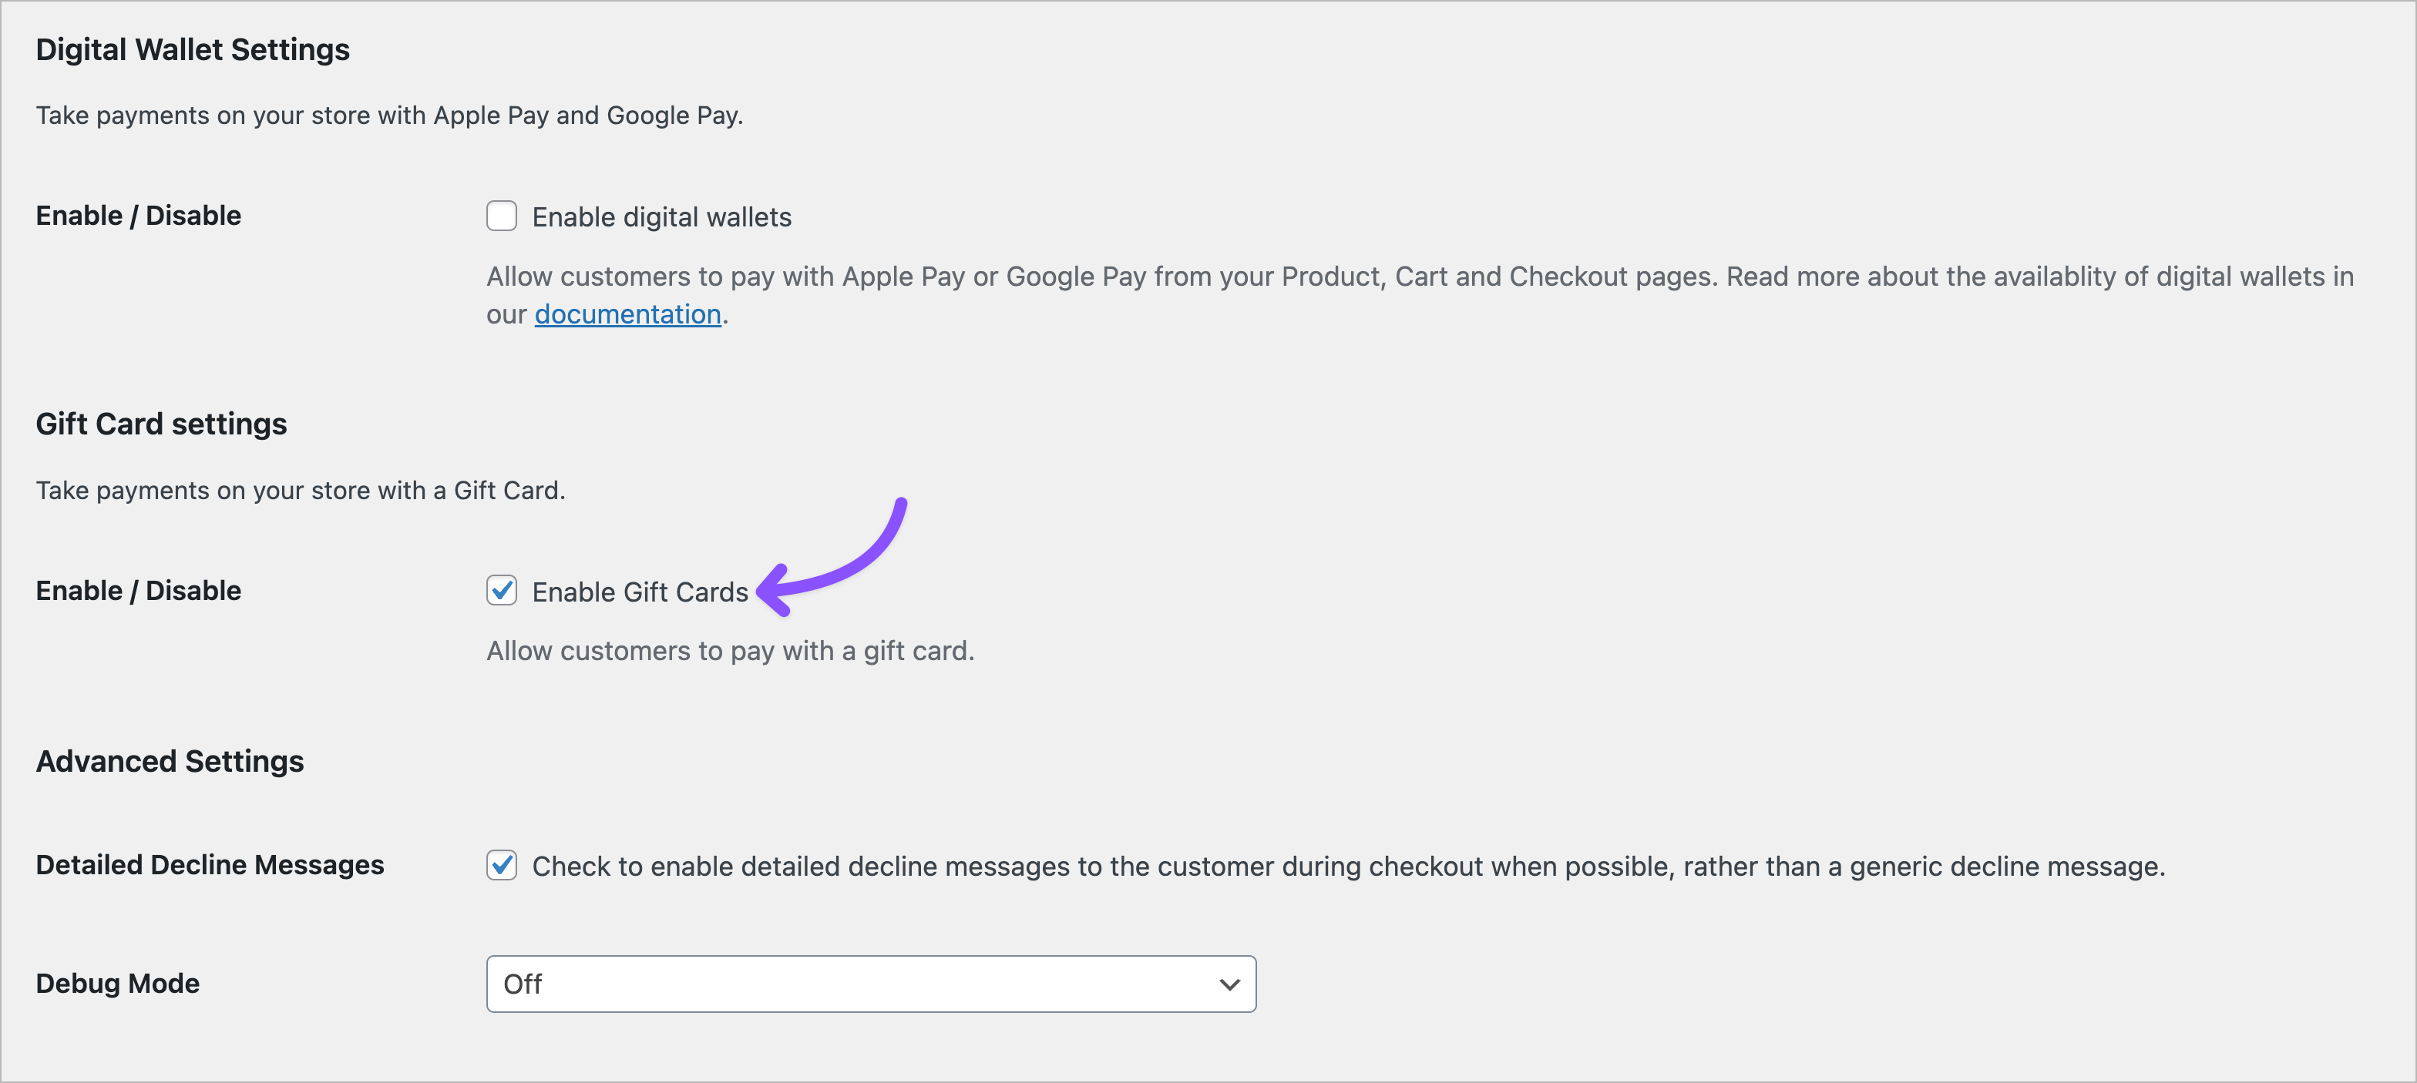Click the Advanced Settings heading
This screenshot has width=2417, height=1083.
[170, 760]
